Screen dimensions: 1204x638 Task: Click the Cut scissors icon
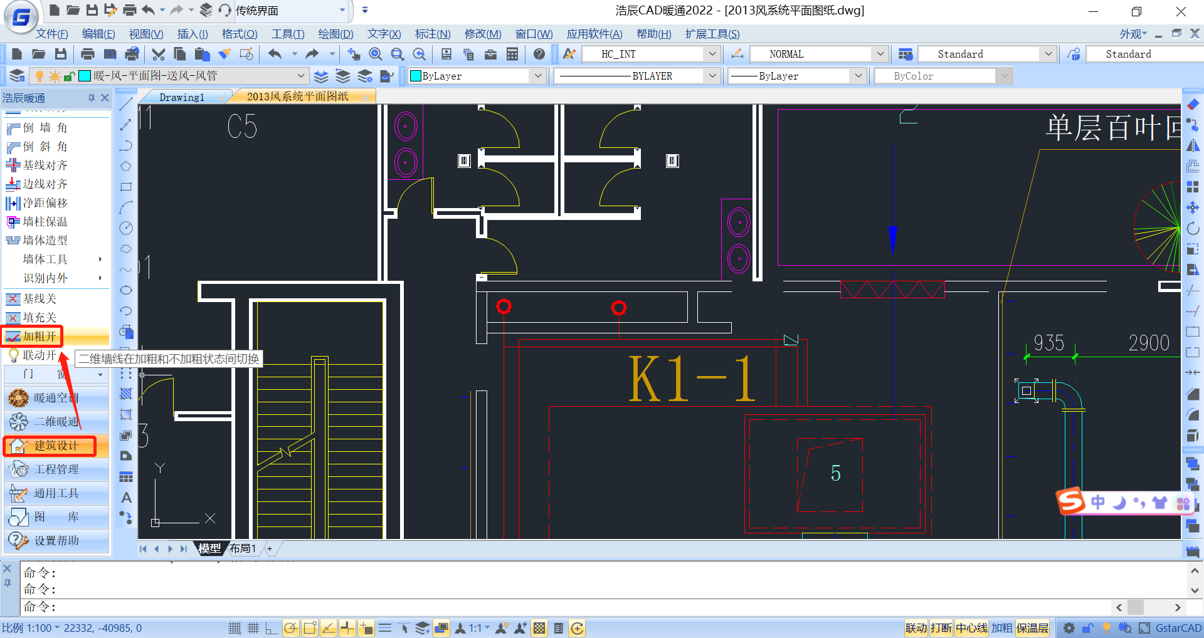158,55
